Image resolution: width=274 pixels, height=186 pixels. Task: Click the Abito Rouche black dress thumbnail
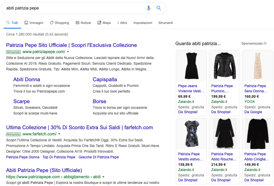(225, 134)
